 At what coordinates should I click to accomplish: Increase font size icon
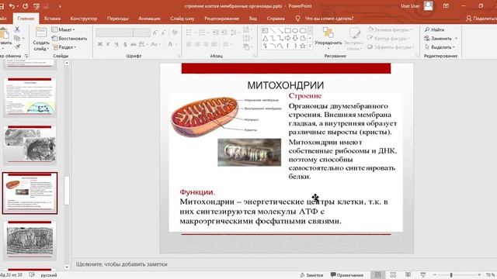(x=155, y=33)
